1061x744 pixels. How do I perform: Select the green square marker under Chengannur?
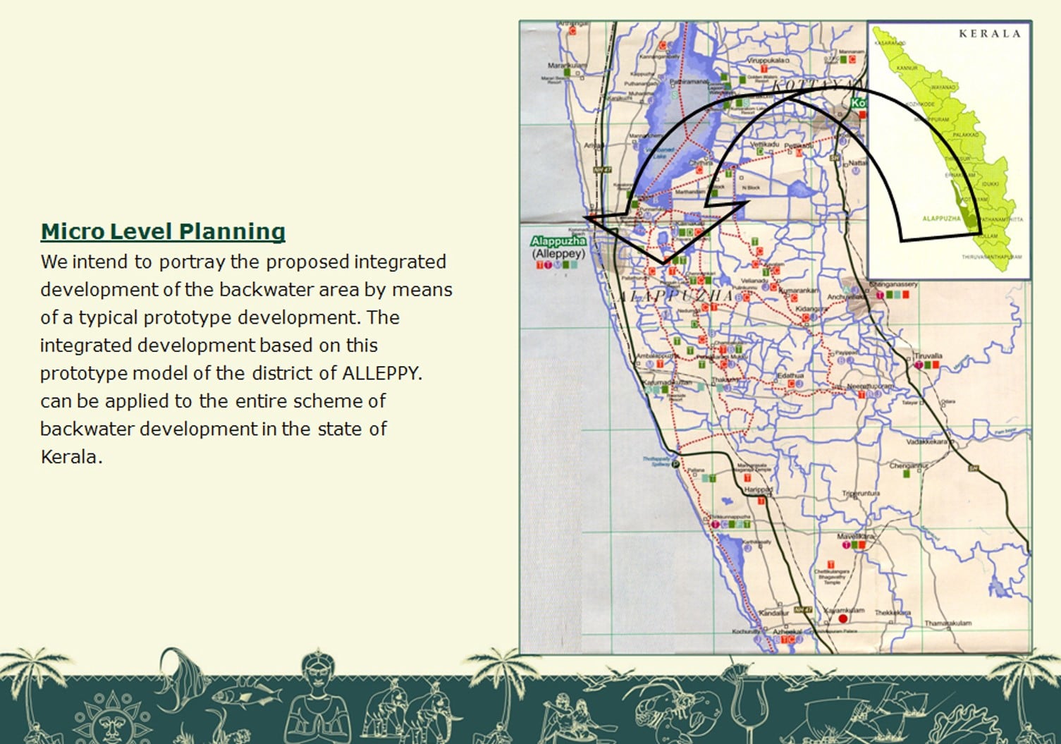tap(907, 475)
